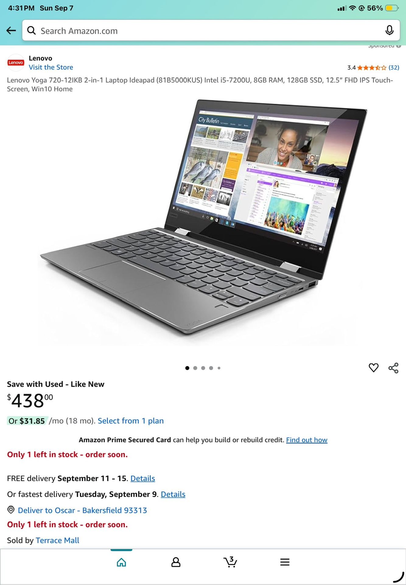
Task: Tap the search magnifier icon
Action: [31, 30]
